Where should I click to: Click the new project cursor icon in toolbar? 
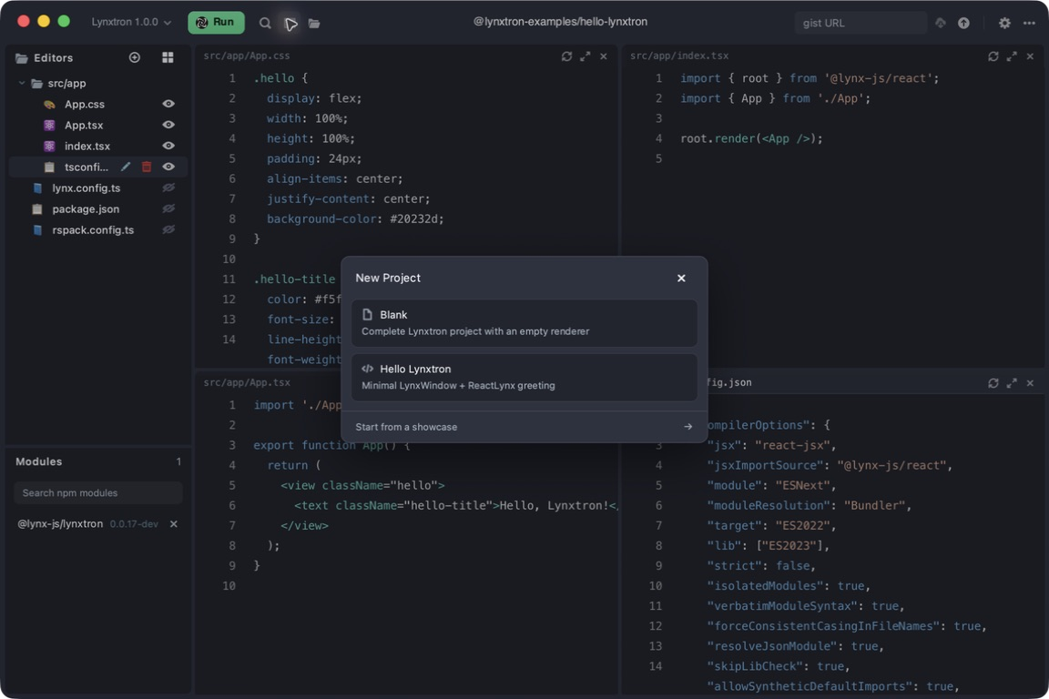(290, 24)
